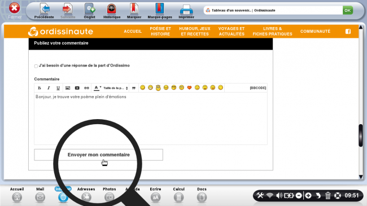
Task: Open the Adresses contacts application
Action: pyautogui.click(x=86, y=195)
